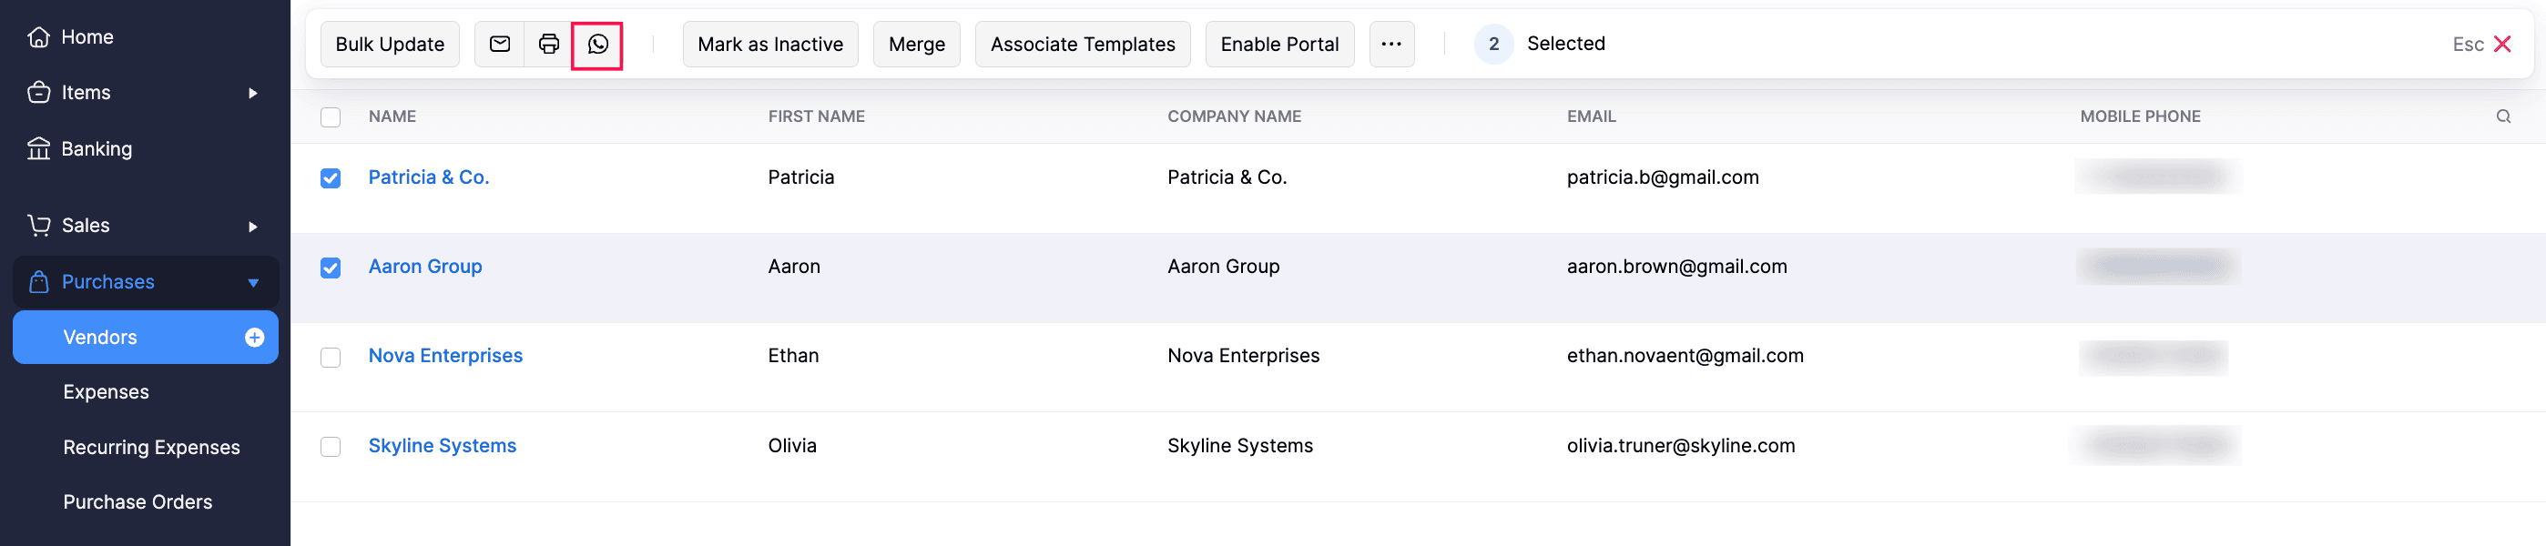Click the Bulk Update button
The width and height of the screenshot is (2546, 546).
[390, 45]
